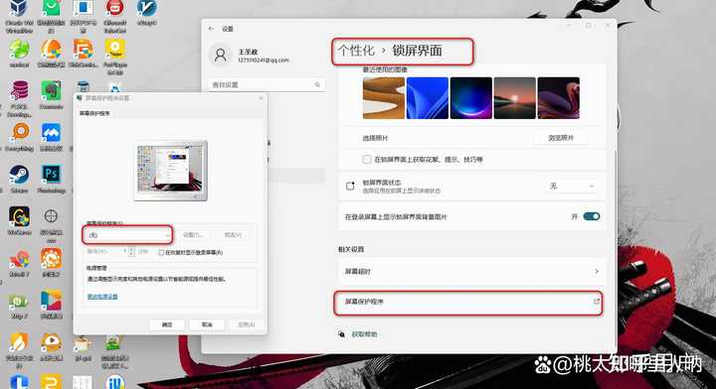Click the 个性化 breadcrumb in Settings
This screenshot has height=389, width=716.
356,51
